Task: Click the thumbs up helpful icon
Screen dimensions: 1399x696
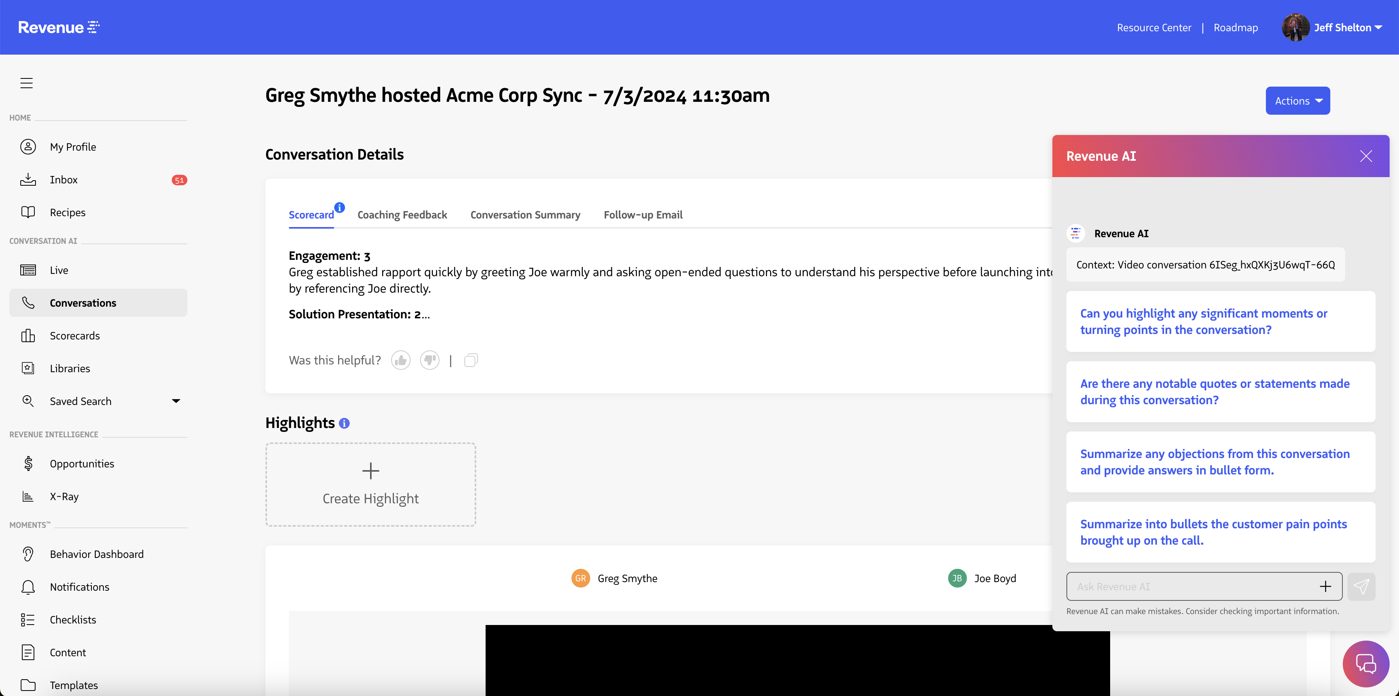Action: pos(401,360)
